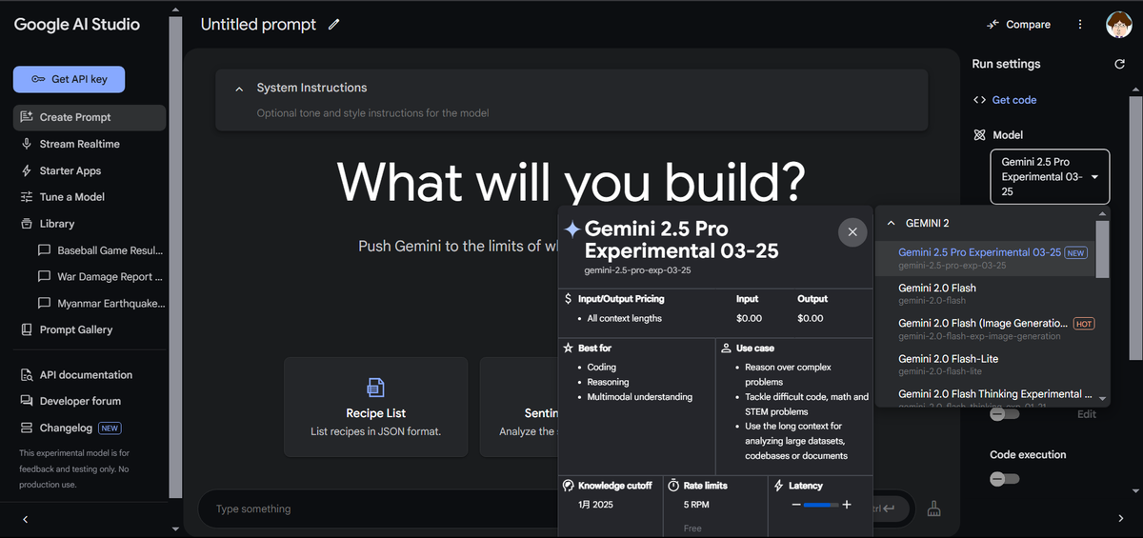Viewport: 1143px width, 538px height.
Task: Select Gemini 2.0 Flash-Lite model
Action: coord(986,364)
